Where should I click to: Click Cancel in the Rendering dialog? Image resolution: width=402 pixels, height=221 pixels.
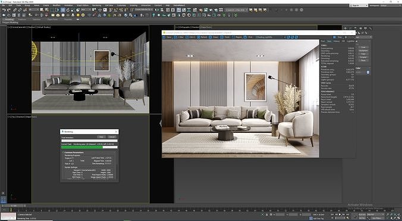(x=112, y=137)
